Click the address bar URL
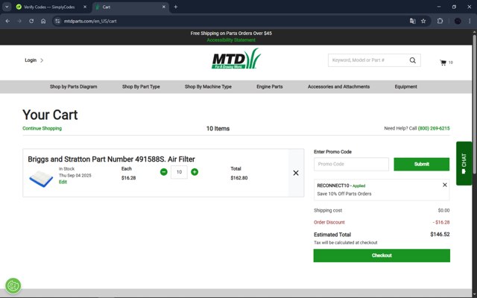 [x=90, y=21]
